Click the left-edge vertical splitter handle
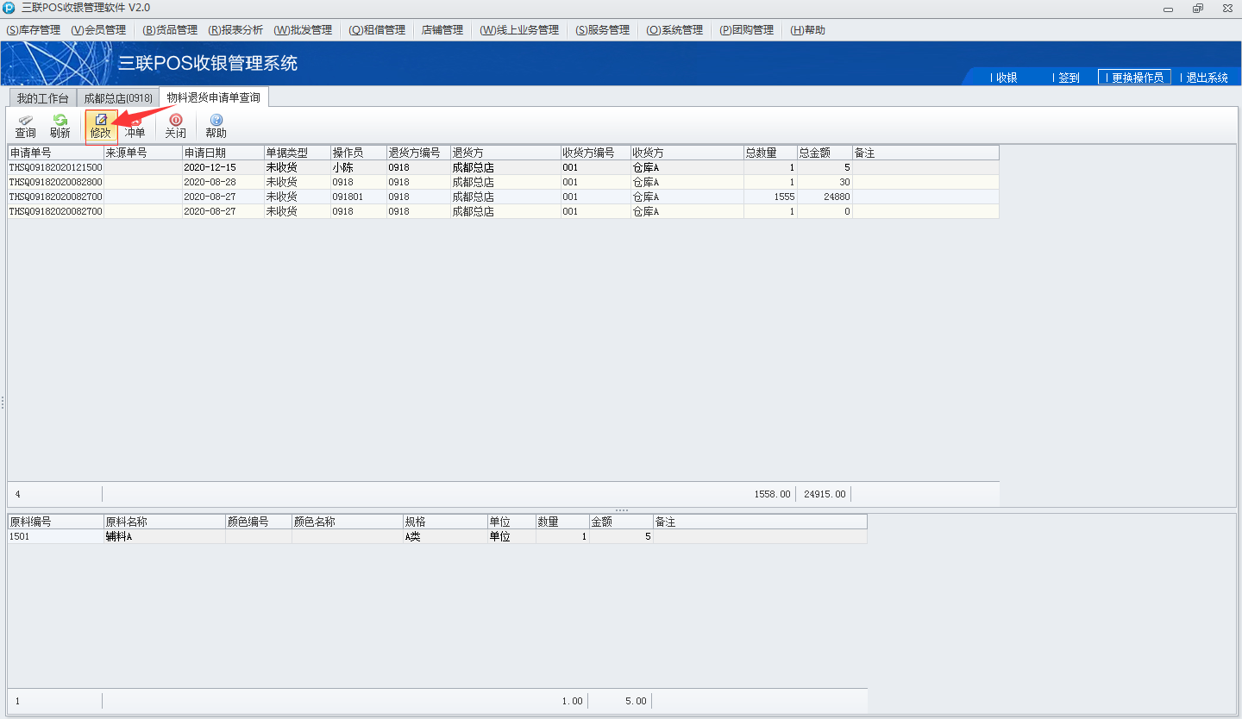This screenshot has width=1242, height=719. point(3,403)
